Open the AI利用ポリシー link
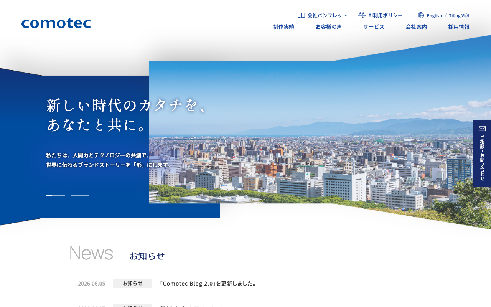The image size is (491, 307). (386, 15)
